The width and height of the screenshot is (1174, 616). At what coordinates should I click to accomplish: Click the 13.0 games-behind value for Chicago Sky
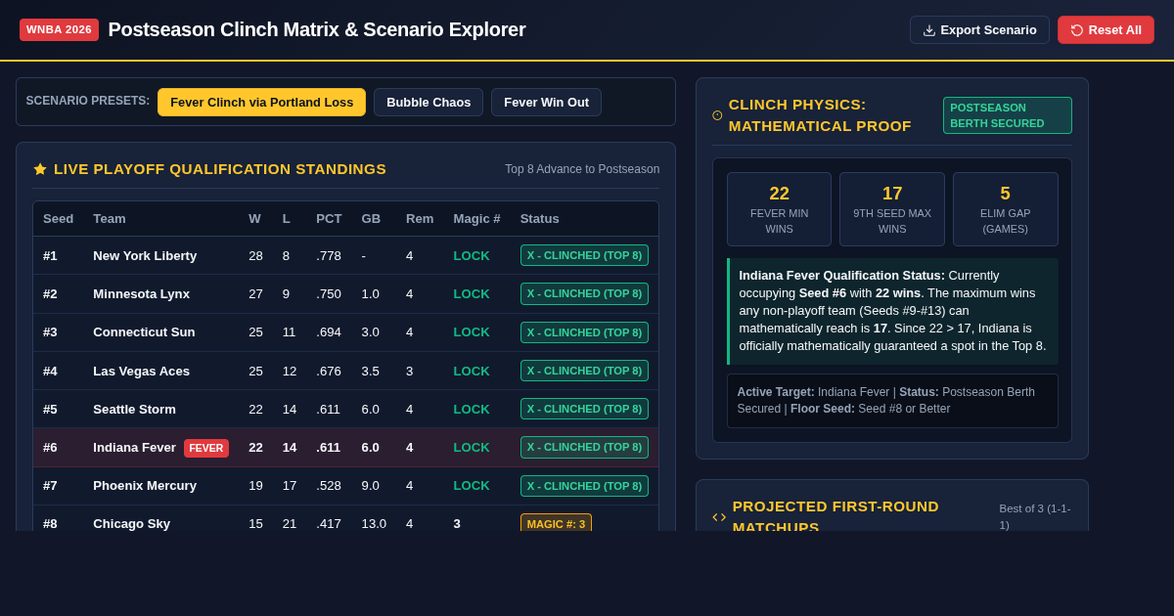374,524
